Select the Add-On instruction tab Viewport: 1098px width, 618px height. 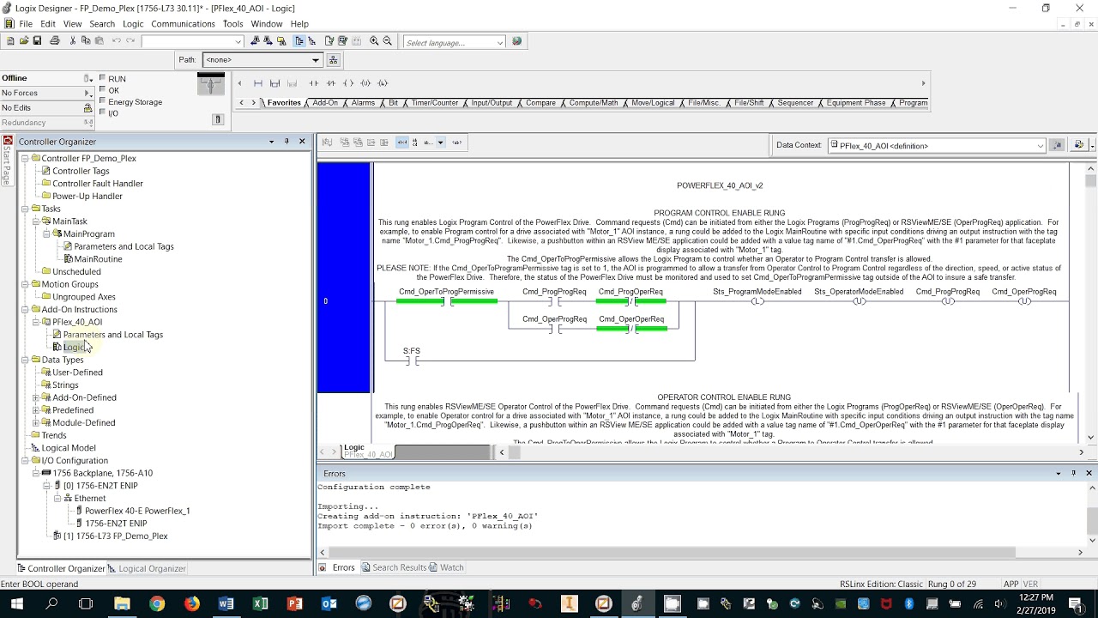[325, 103]
